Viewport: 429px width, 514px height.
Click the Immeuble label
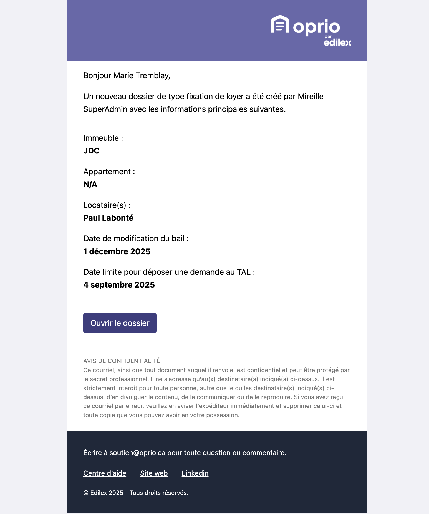point(103,138)
